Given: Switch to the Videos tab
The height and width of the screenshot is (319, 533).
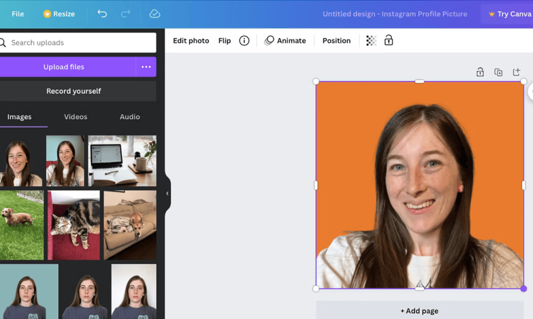Looking at the screenshot, I should point(76,117).
